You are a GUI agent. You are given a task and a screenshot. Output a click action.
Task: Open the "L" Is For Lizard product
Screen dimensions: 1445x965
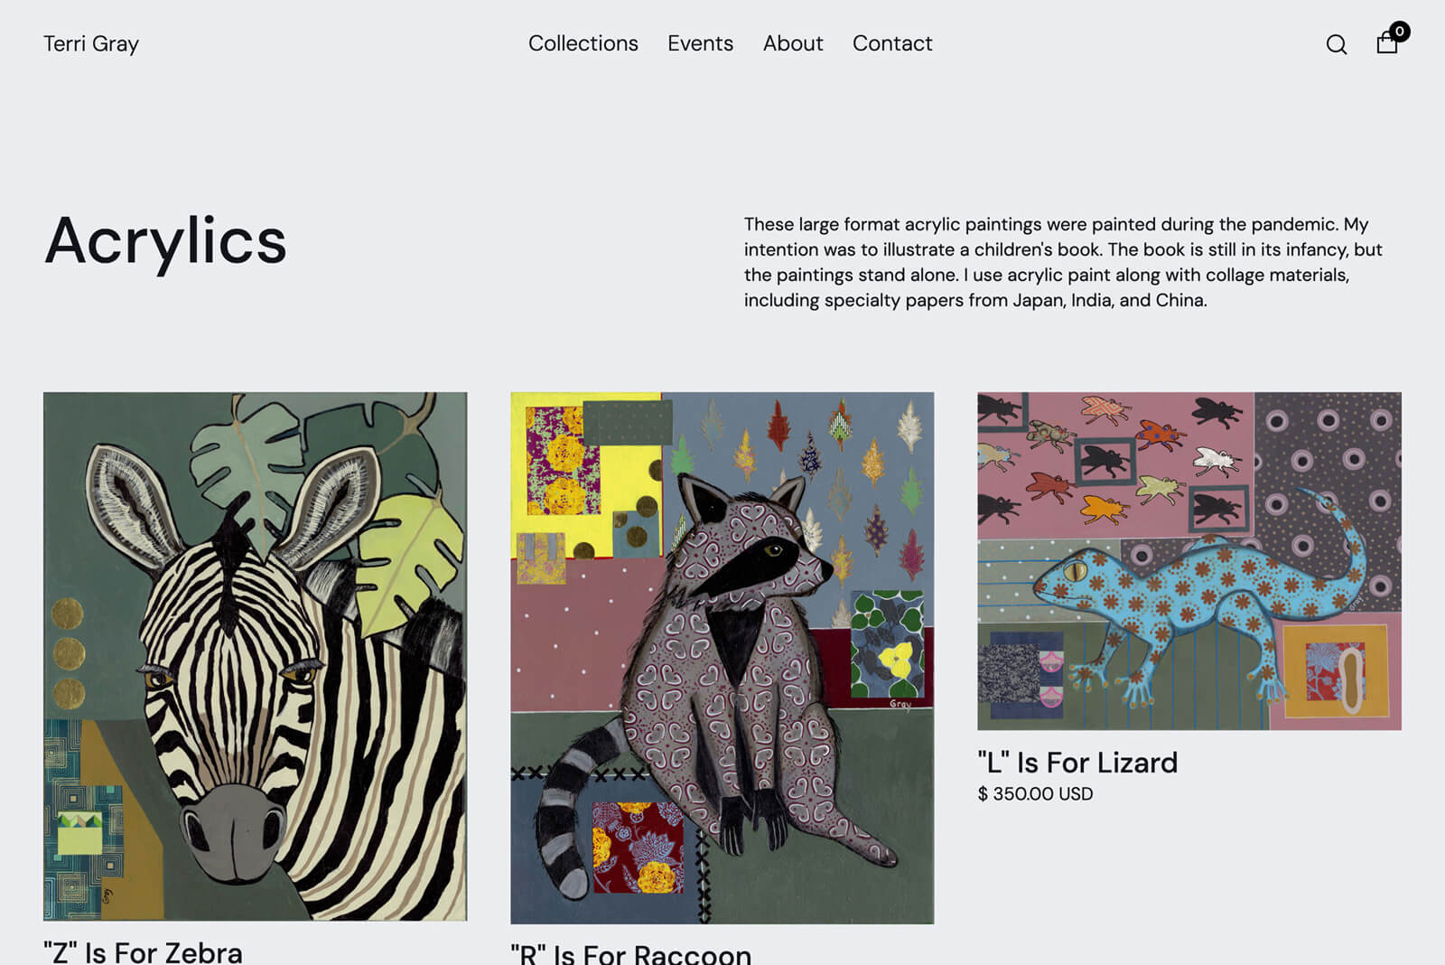(1076, 762)
